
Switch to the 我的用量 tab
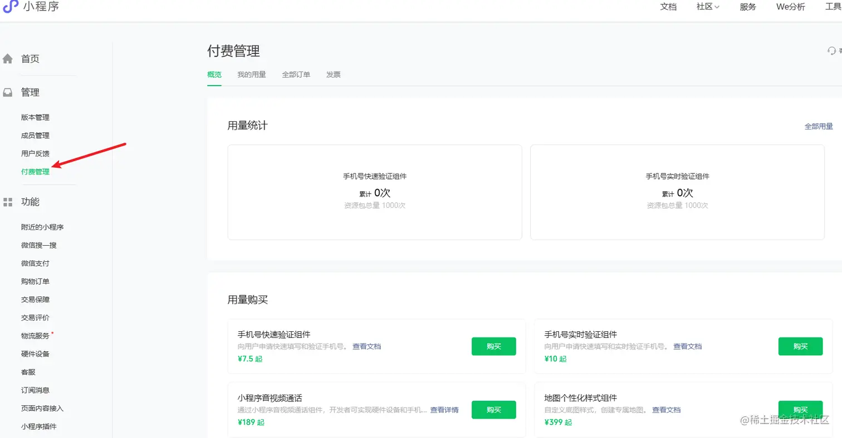pos(252,74)
